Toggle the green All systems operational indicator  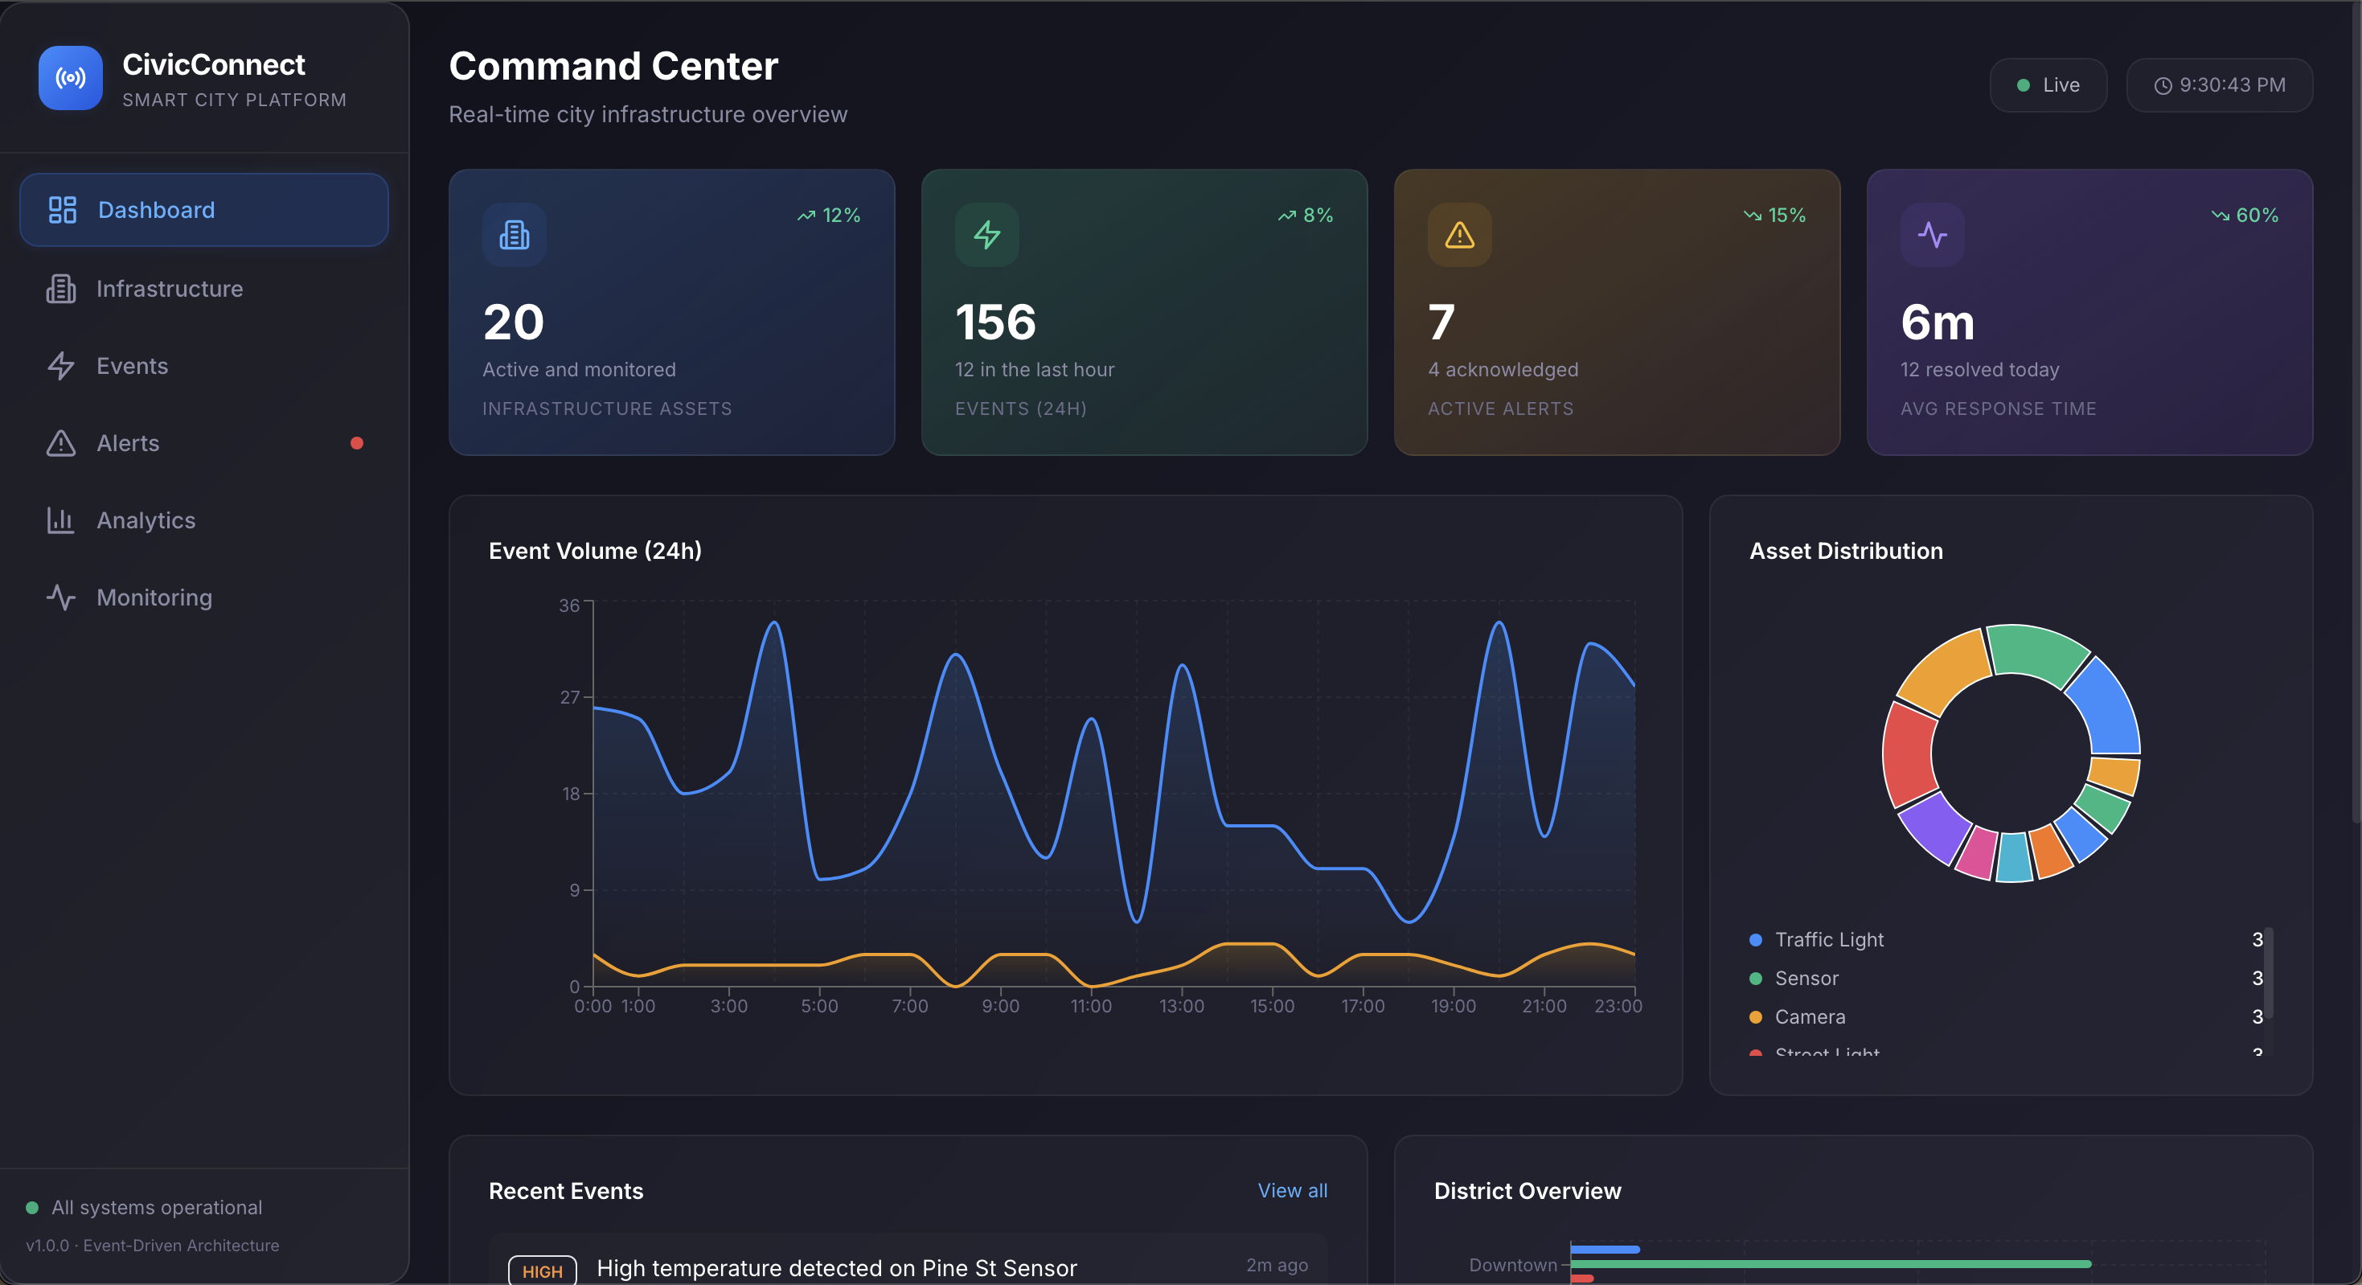pyautogui.click(x=33, y=1206)
